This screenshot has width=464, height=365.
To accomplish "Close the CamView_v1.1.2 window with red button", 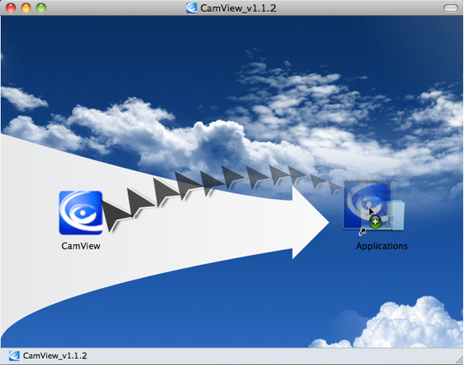I will [11, 8].
